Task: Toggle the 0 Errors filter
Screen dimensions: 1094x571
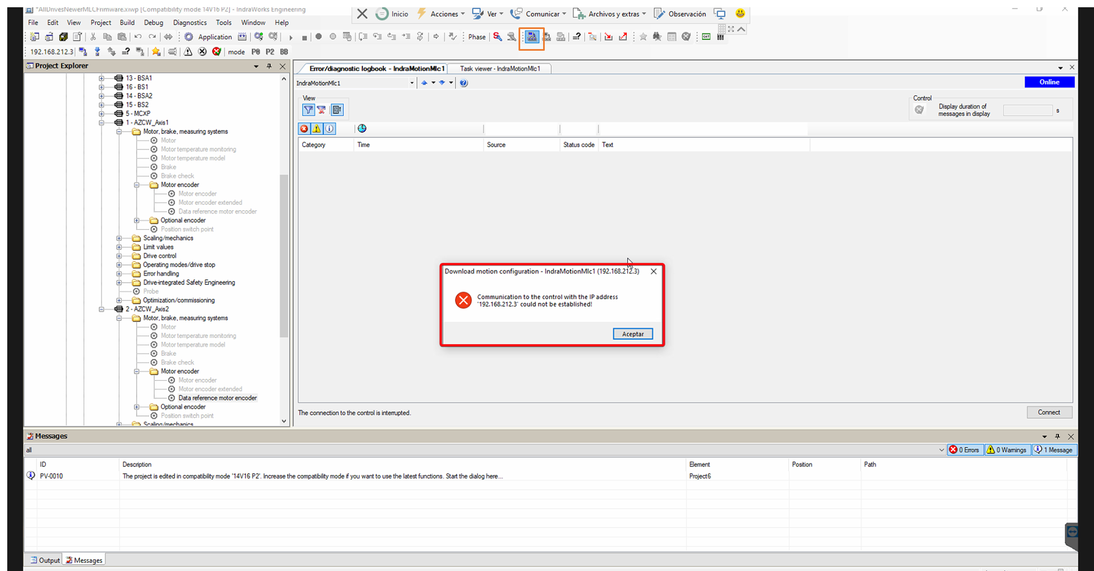Action: click(x=965, y=450)
